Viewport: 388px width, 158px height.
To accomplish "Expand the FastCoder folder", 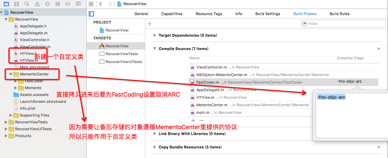I will 15,81.
